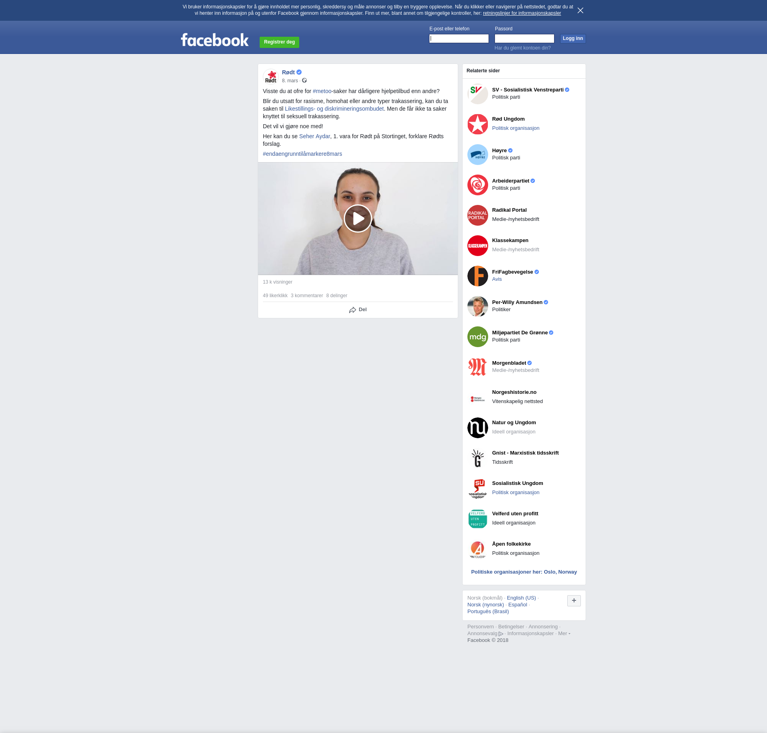
Task: Click the Registrer deg button
Action: [x=279, y=42]
